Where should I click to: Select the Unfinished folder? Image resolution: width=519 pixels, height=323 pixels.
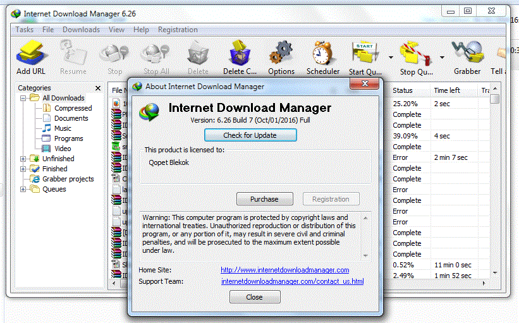(x=58, y=159)
